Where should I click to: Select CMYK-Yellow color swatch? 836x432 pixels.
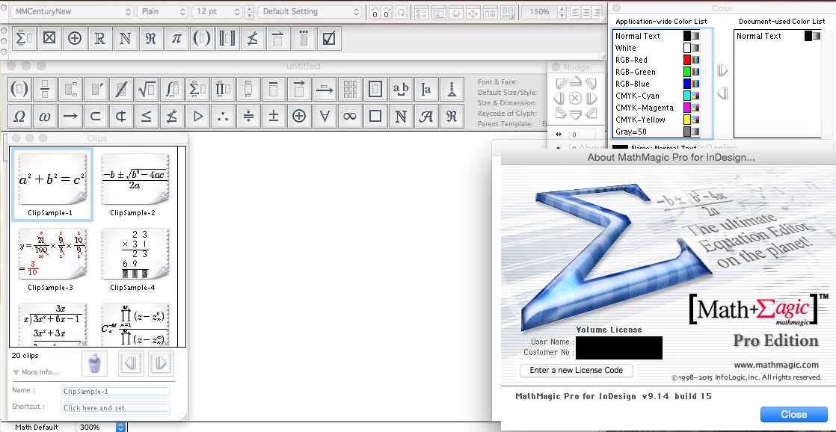687,120
